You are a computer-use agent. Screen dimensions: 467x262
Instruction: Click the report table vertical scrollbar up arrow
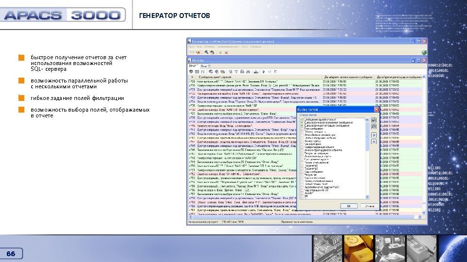click(424, 77)
